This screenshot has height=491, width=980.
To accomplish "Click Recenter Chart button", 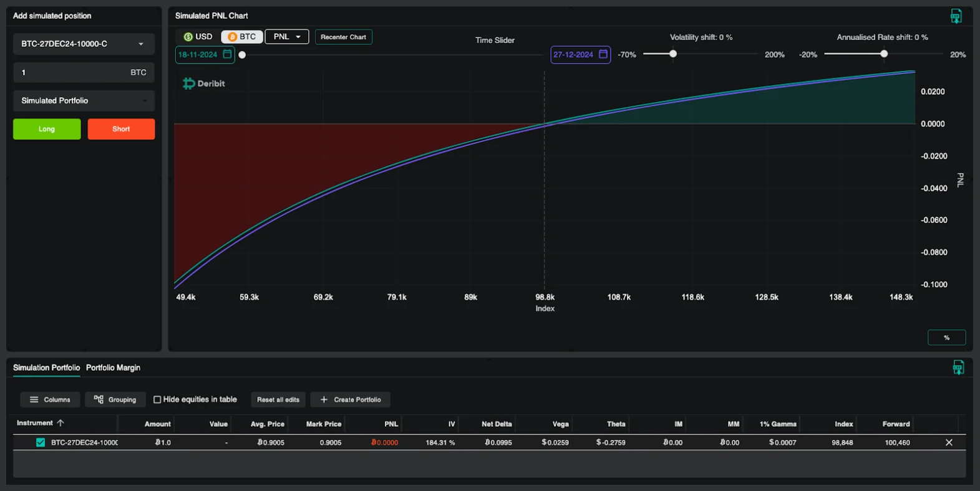I will (343, 37).
